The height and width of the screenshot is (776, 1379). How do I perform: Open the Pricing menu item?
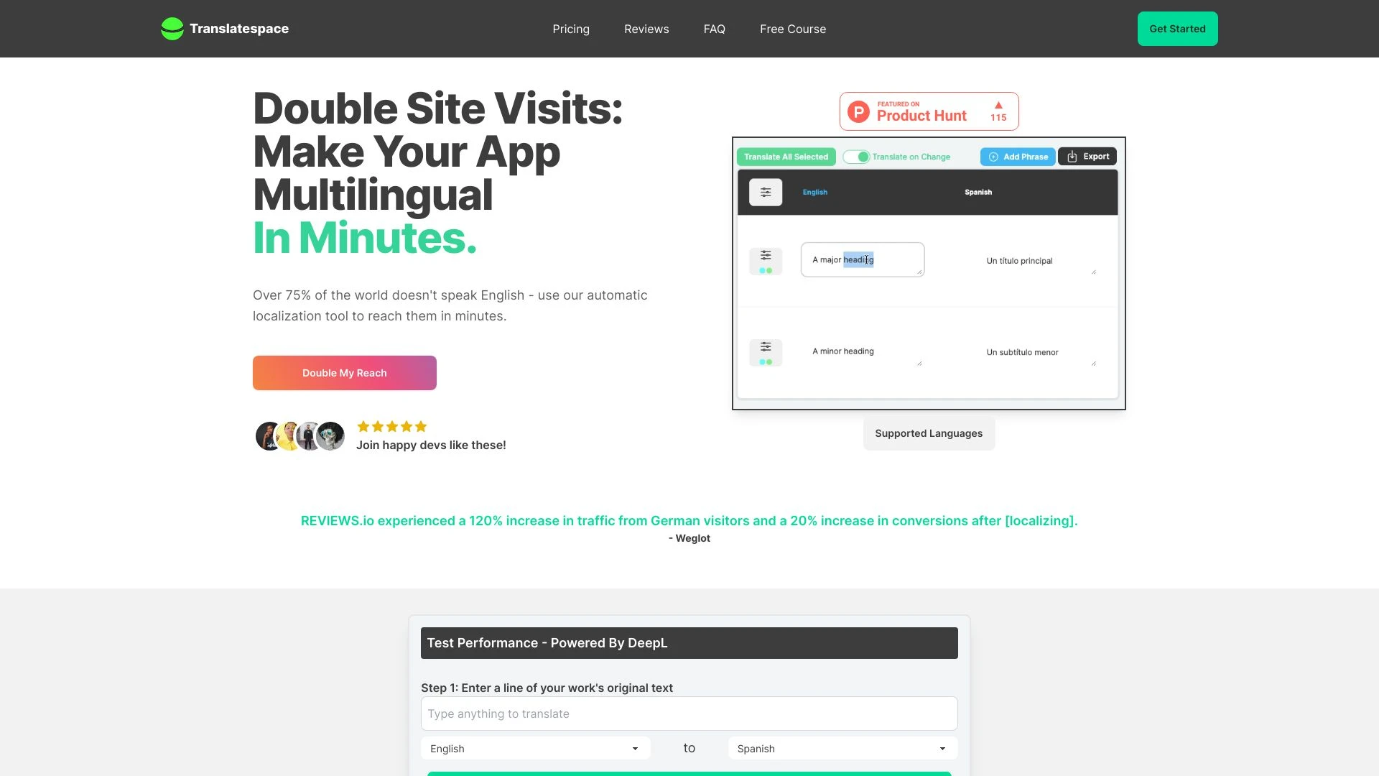[x=570, y=29]
